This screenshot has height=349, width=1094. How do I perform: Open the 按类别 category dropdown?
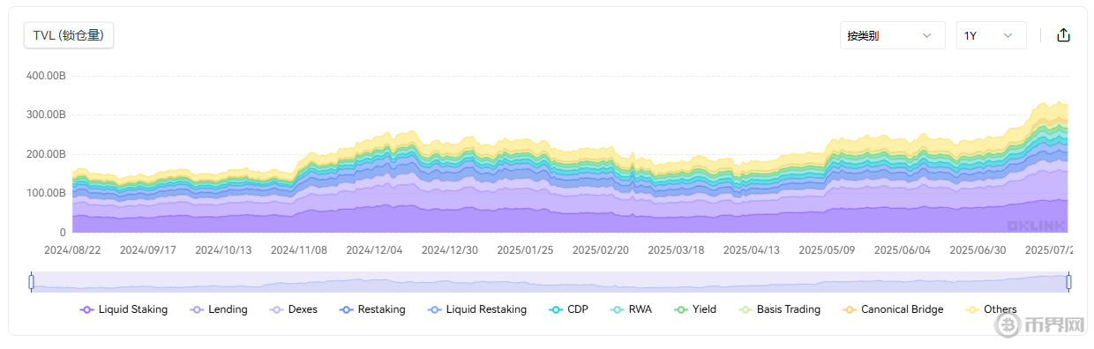[x=892, y=35]
